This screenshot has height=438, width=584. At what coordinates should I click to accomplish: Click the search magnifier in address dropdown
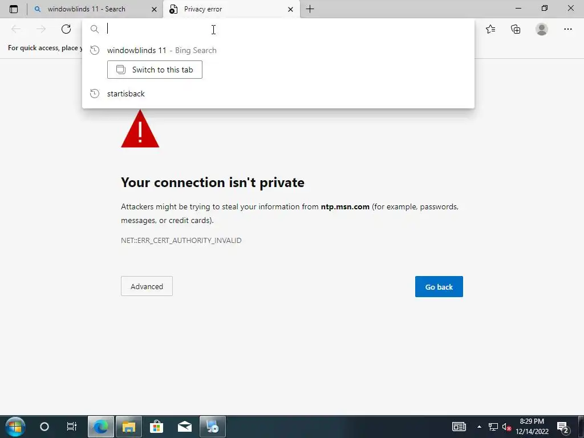point(95,29)
